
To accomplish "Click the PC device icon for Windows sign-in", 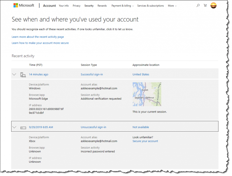I will coord(23,75).
